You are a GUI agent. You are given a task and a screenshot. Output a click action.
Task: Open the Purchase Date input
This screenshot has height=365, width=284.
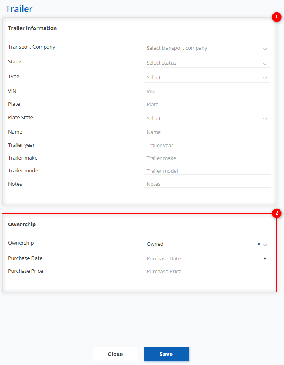201,259
